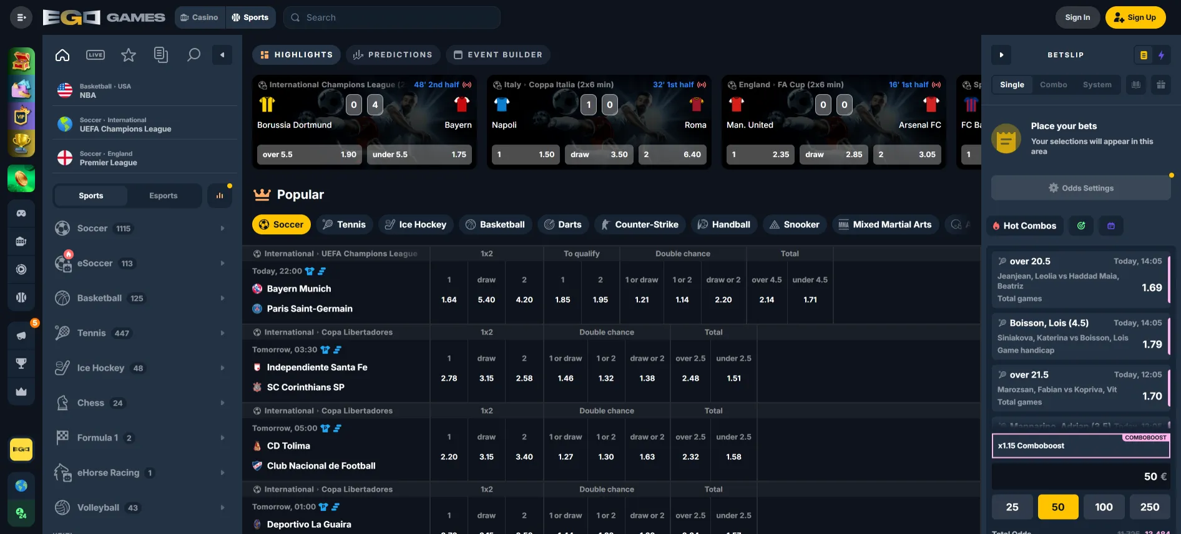Image resolution: width=1181 pixels, height=534 pixels.
Task: Select 50 stake amount
Action: pyautogui.click(x=1058, y=507)
